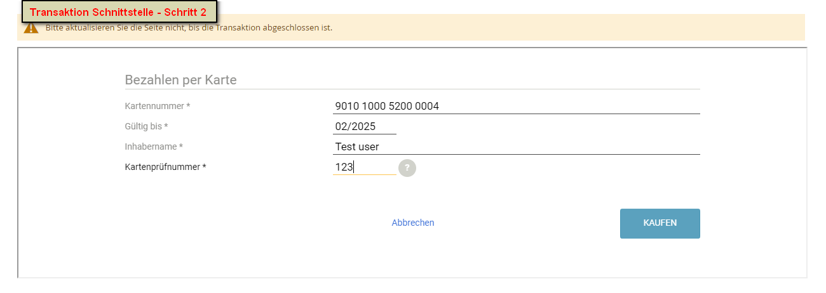826x293 pixels.
Task: Click the empty right side of the yellow banner
Action: [572, 28]
